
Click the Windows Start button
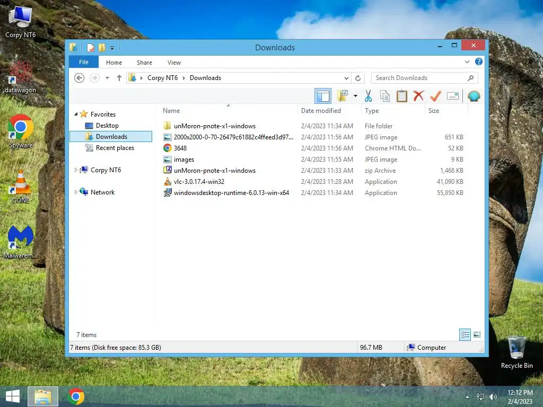tap(13, 396)
